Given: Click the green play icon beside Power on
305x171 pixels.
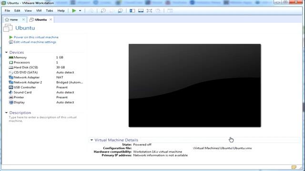Looking at the screenshot, I should tap(11, 37).
